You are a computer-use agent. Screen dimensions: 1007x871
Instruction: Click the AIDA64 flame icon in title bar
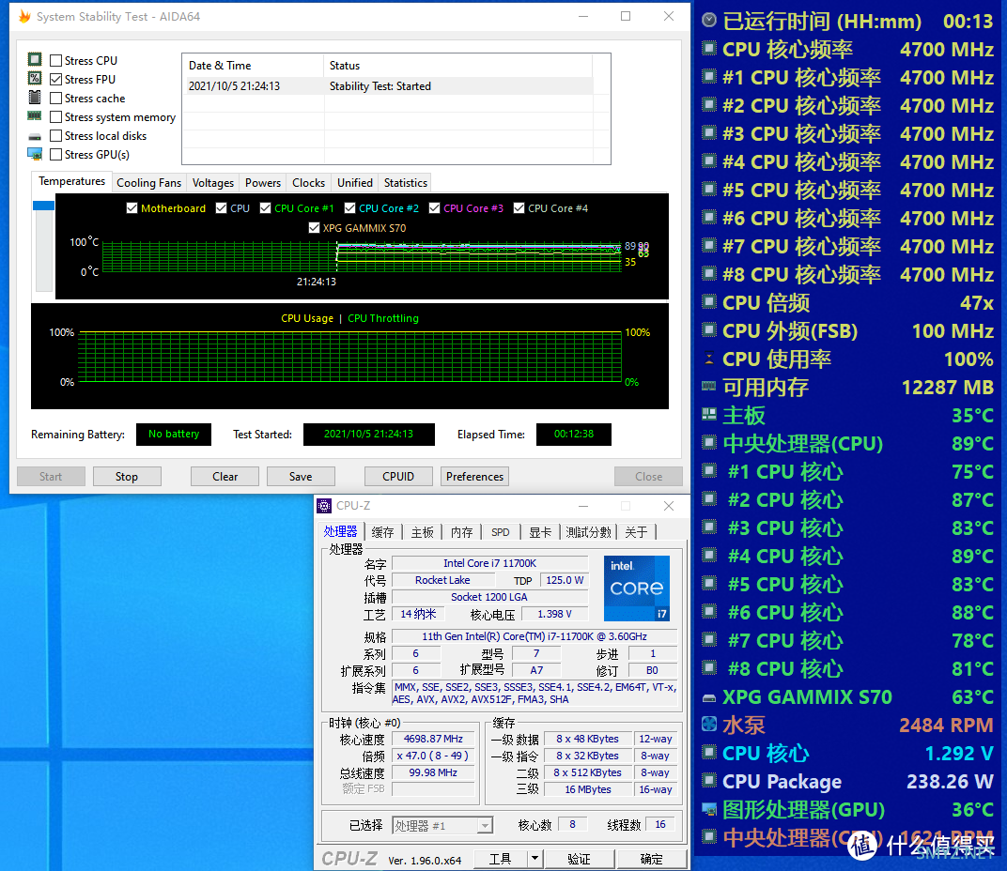(x=24, y=16)
